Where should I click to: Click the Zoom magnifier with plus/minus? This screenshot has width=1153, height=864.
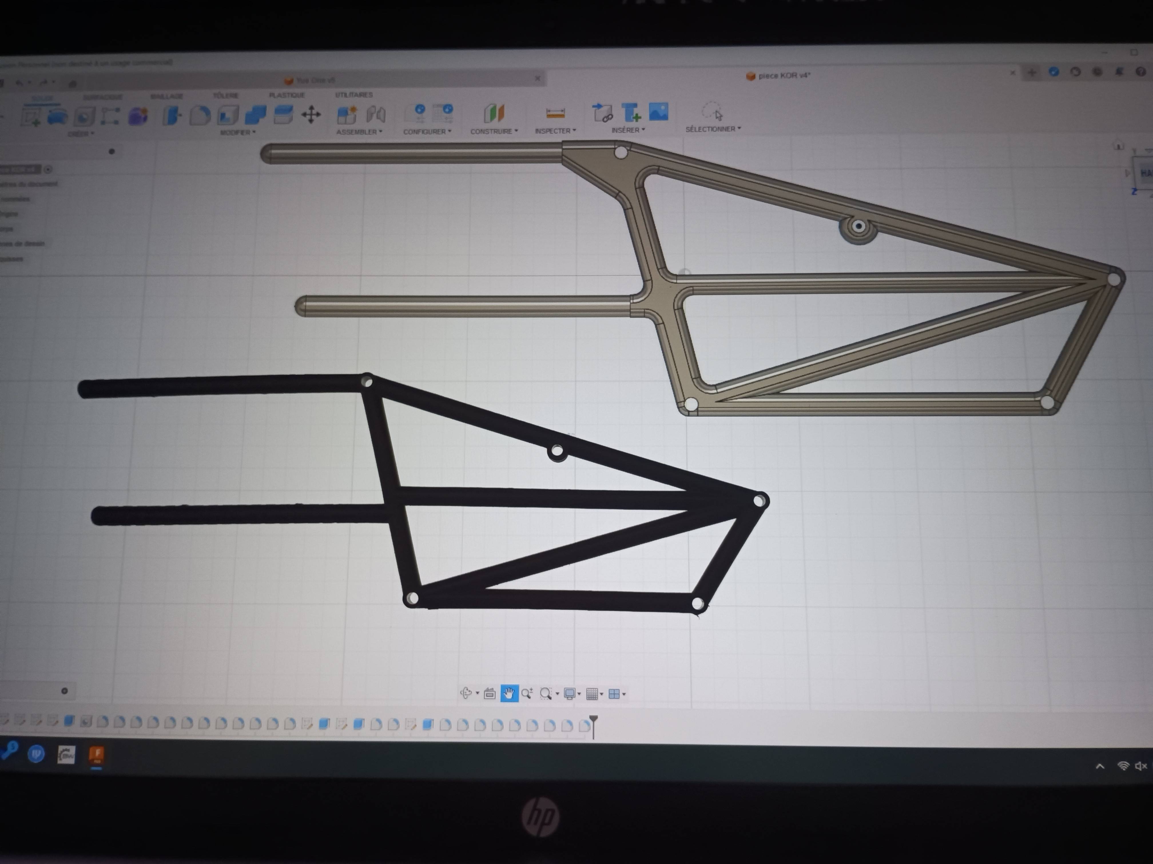click(x=527, y=693)
